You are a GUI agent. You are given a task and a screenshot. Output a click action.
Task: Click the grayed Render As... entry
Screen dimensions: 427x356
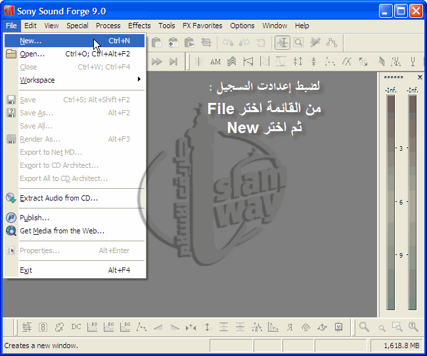tap(74, 139)
